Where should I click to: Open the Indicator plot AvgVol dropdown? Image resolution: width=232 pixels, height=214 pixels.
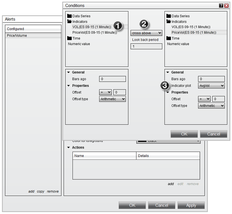click(x=211, y=86)
